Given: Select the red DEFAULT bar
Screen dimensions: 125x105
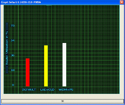Looking at the screenshot, I should (x=28, y=72).
